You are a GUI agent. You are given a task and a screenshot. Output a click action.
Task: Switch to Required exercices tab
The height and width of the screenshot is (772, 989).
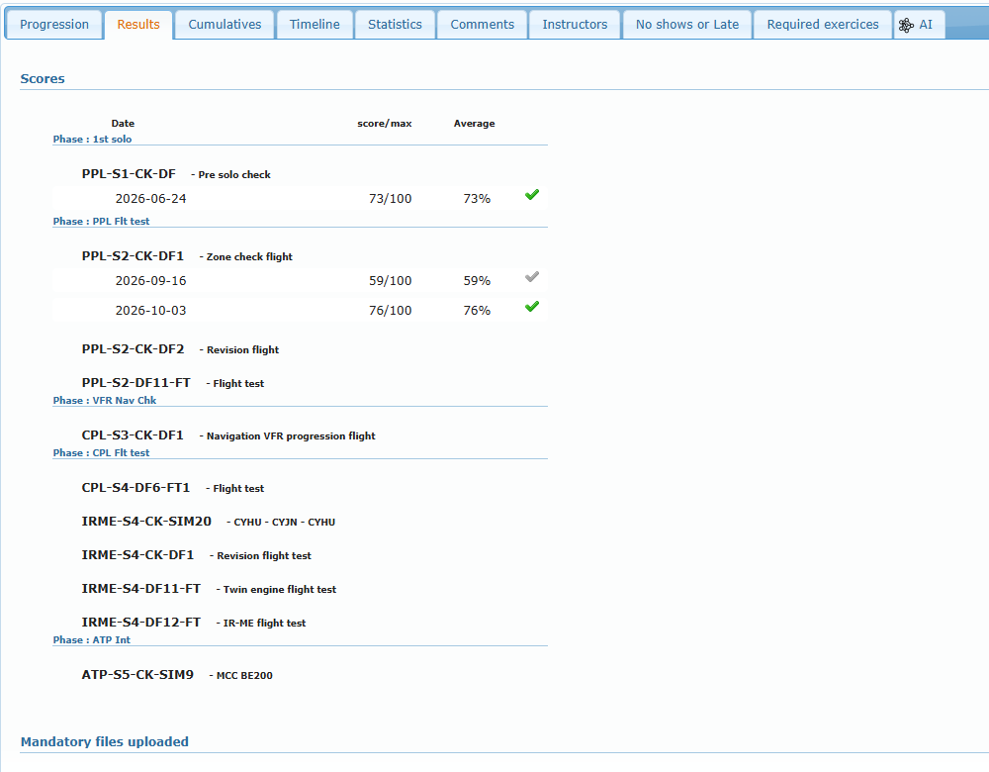823,25
